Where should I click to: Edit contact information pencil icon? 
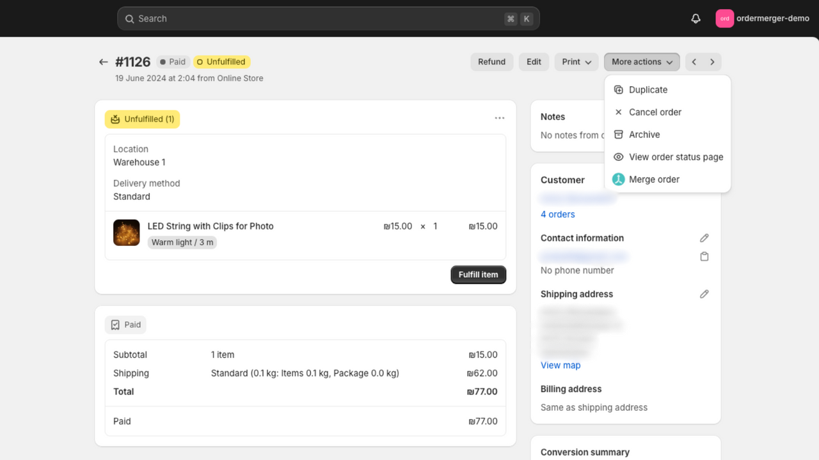704,238
